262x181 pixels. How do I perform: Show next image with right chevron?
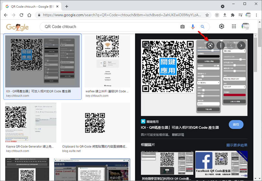[241, 45]
